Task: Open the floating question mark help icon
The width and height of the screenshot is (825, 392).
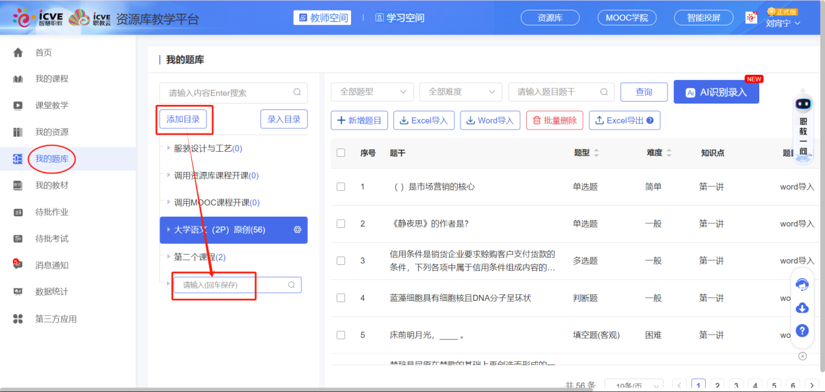Action: pos(802,330)
